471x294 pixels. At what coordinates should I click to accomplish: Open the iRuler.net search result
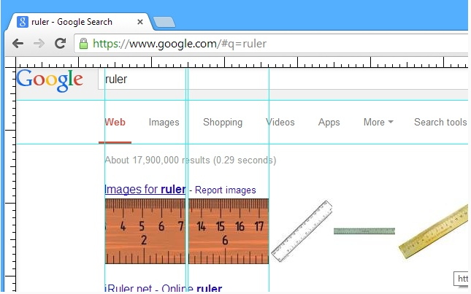pyautogui.click(x=164, y=289)
